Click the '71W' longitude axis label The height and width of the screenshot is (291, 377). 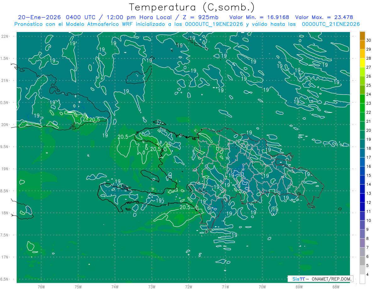click(x=225, y=287)
